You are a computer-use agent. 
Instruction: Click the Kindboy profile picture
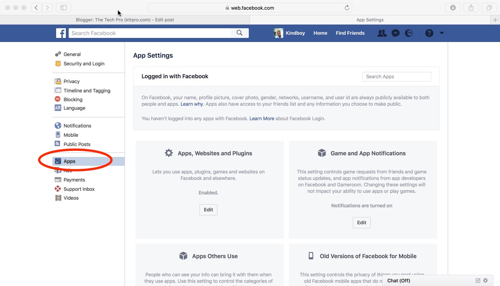click(278, 33)
